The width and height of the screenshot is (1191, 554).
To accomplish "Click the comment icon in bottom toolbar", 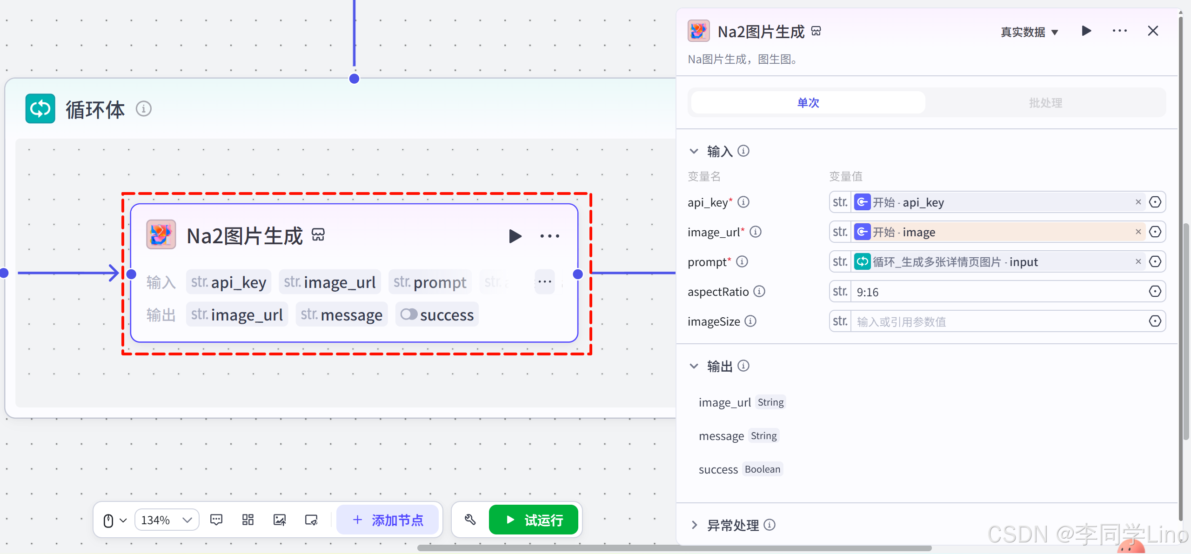I will 216,520.
